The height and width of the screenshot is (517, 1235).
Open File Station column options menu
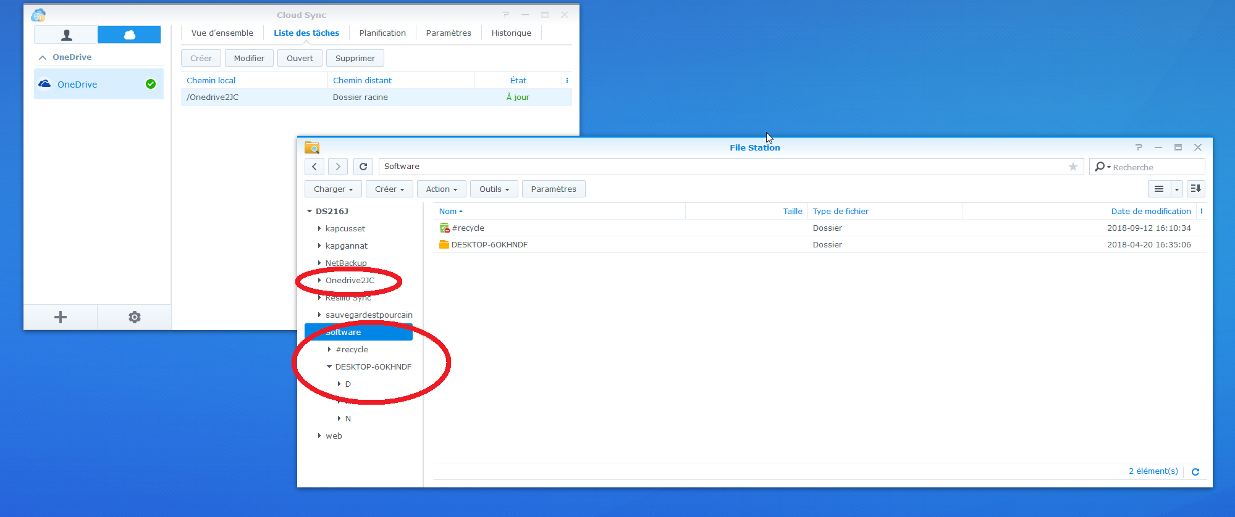coord(1202,212)
